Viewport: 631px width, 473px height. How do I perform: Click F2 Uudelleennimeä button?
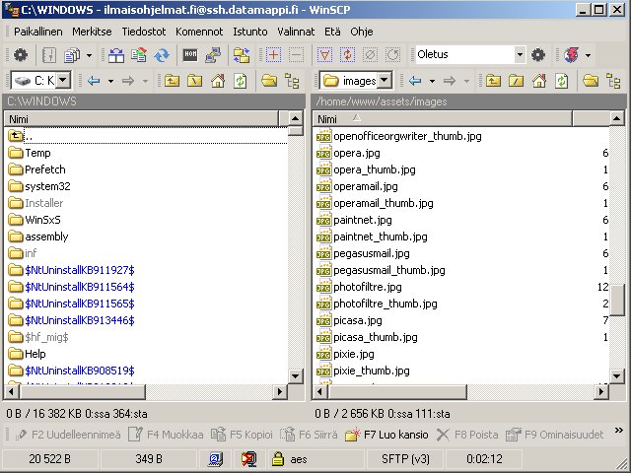(x=67, y=435)
